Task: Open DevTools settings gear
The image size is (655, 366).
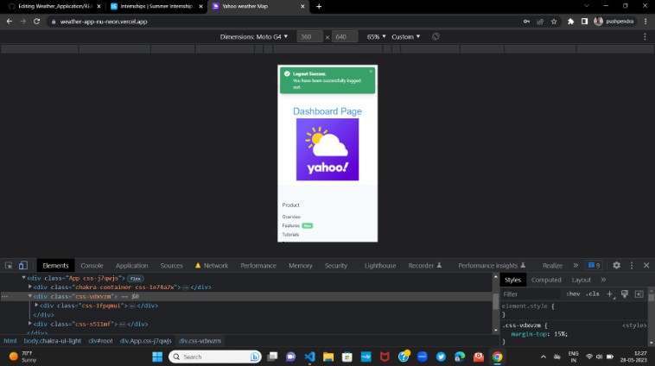Action: pyautogui.click(x=615, y=266)
